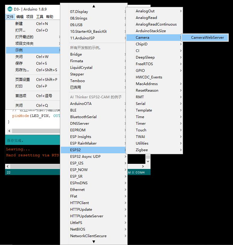Open the NetworkClientSecure examples

[x=94, y=236]
